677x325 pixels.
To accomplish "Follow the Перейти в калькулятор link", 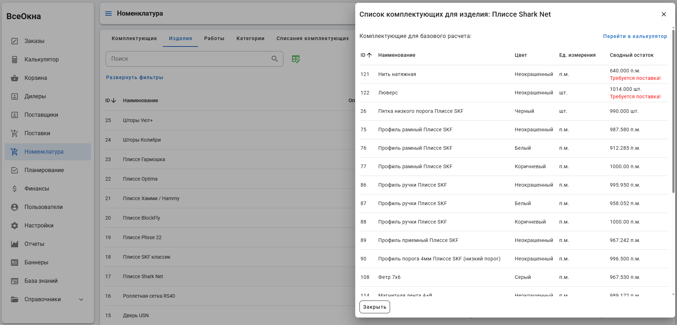I will [635, 36].
